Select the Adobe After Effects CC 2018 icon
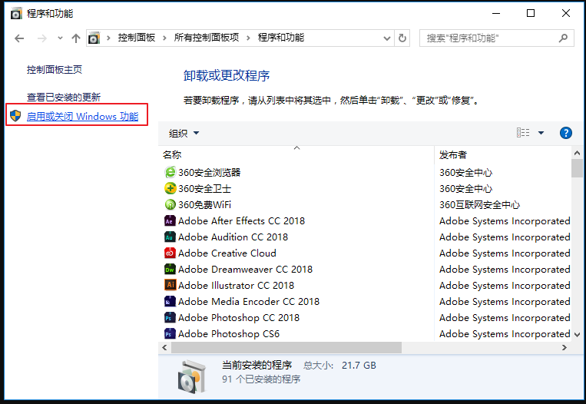The width and height of the screenshot is (586, 404). click(x=170, y=221)
